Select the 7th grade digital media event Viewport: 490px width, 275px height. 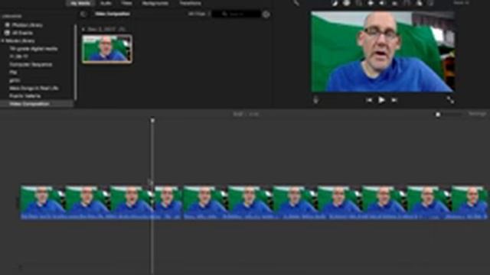33,49
